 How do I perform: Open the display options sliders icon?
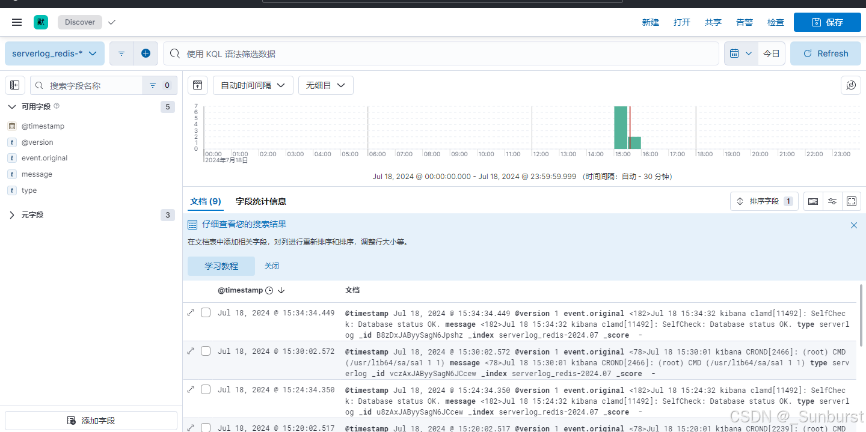[x=832, y=201]
